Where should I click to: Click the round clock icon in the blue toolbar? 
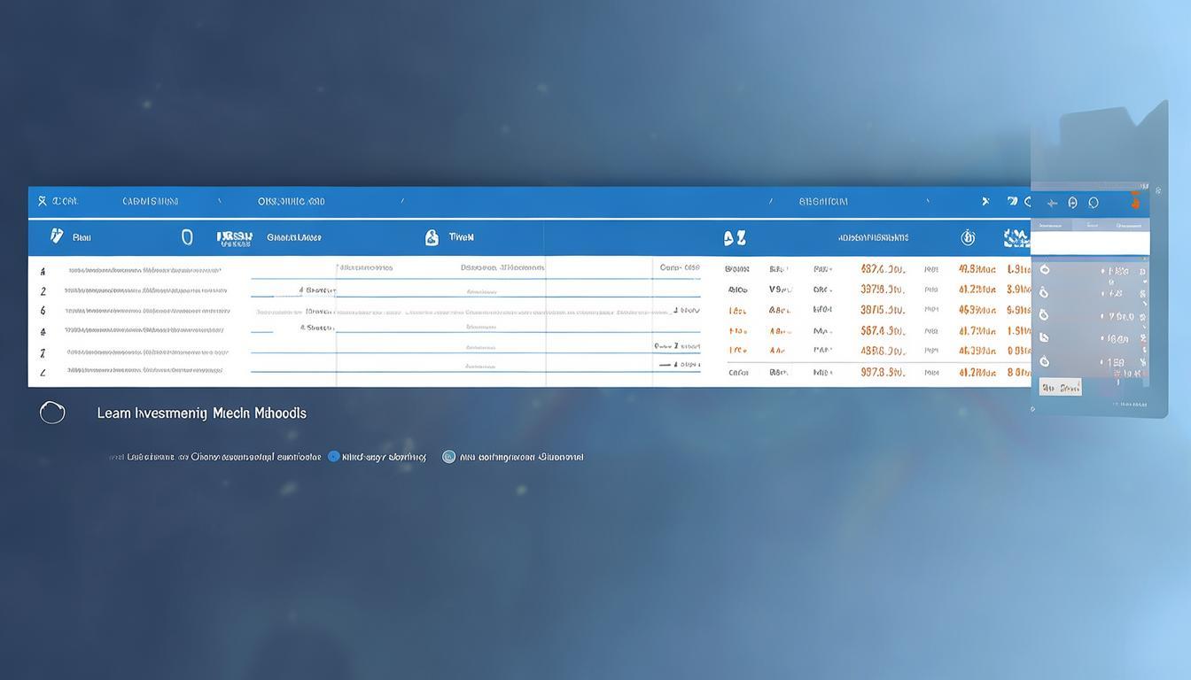coord(968,237)
